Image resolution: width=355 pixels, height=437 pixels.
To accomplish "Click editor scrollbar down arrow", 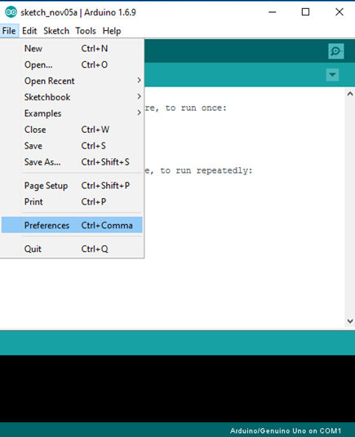I will (350, 321).
